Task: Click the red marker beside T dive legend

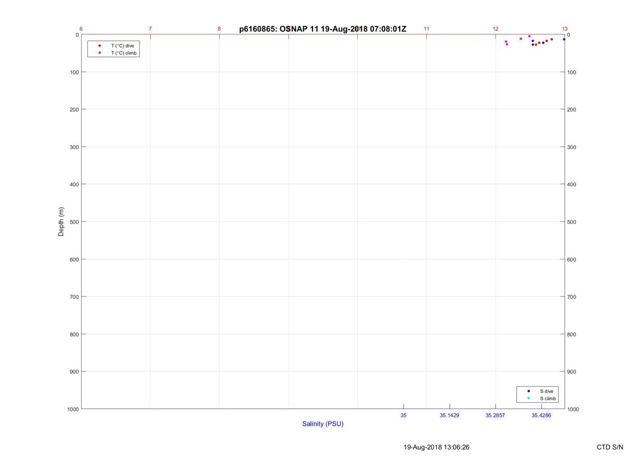Action: click(99, 46)
